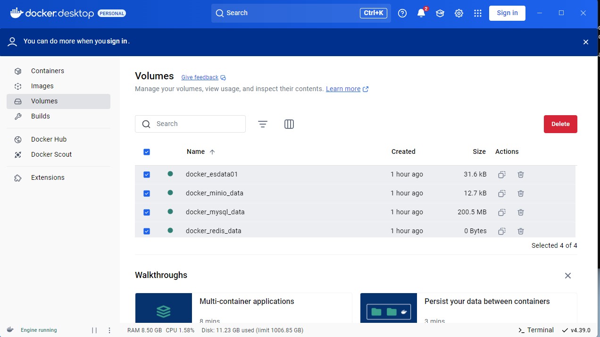Image resolution: width=600 pixels, height=337 pixels.
Task: Click the Sign in button in header
Action: click(x=507, y=13)
